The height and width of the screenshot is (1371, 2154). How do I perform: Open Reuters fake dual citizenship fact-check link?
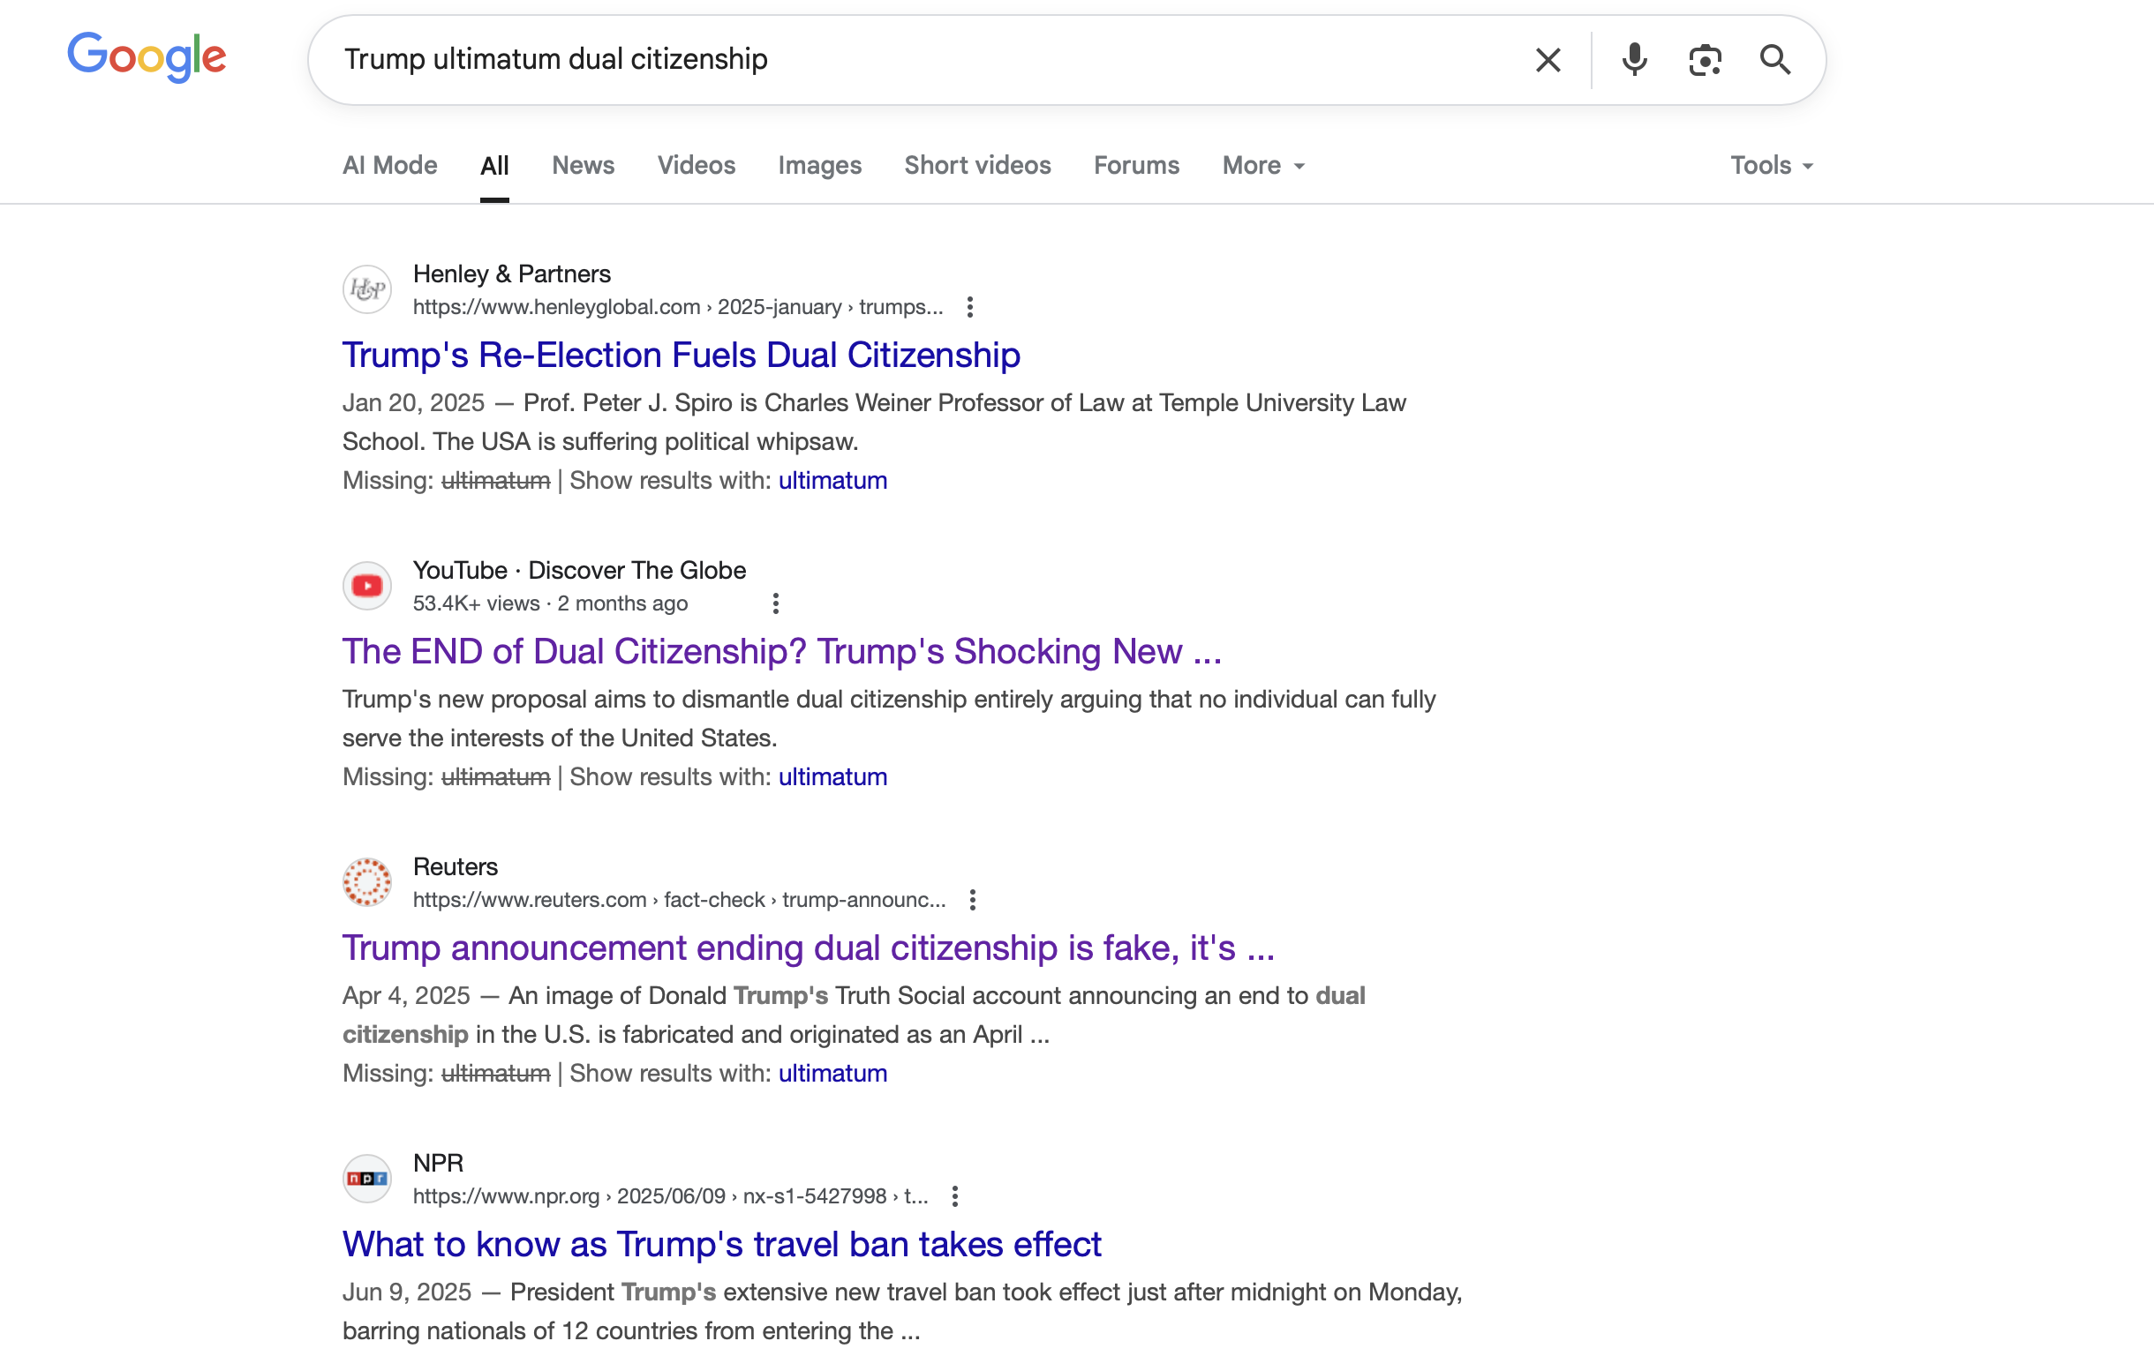coord(808,948)
